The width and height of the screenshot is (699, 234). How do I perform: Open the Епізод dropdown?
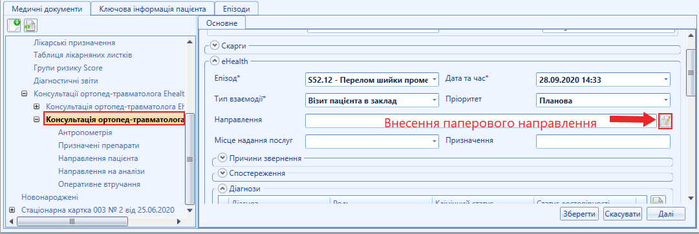coord(435,80)
